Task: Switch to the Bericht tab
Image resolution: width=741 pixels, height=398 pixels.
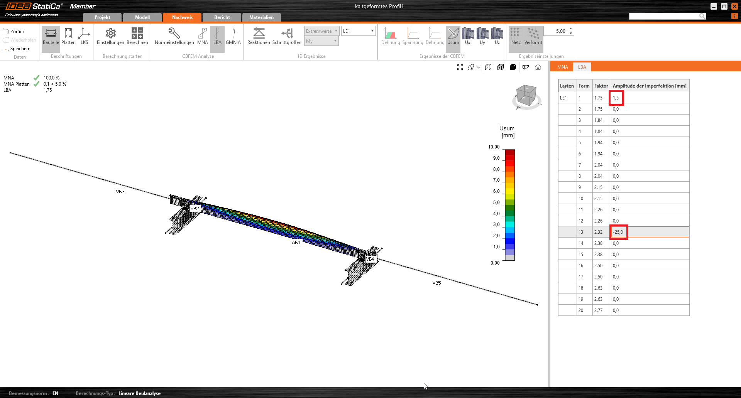Action: point(222,17)
